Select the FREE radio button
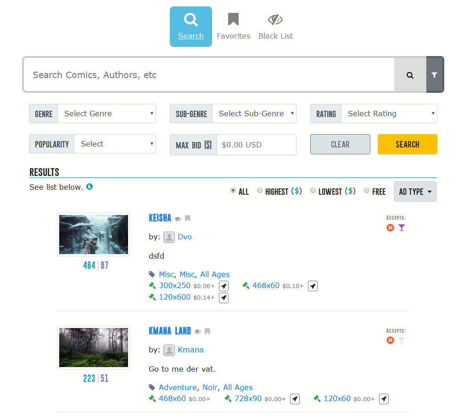This screenshot has width=464, height=419. (x=367, y=190)
